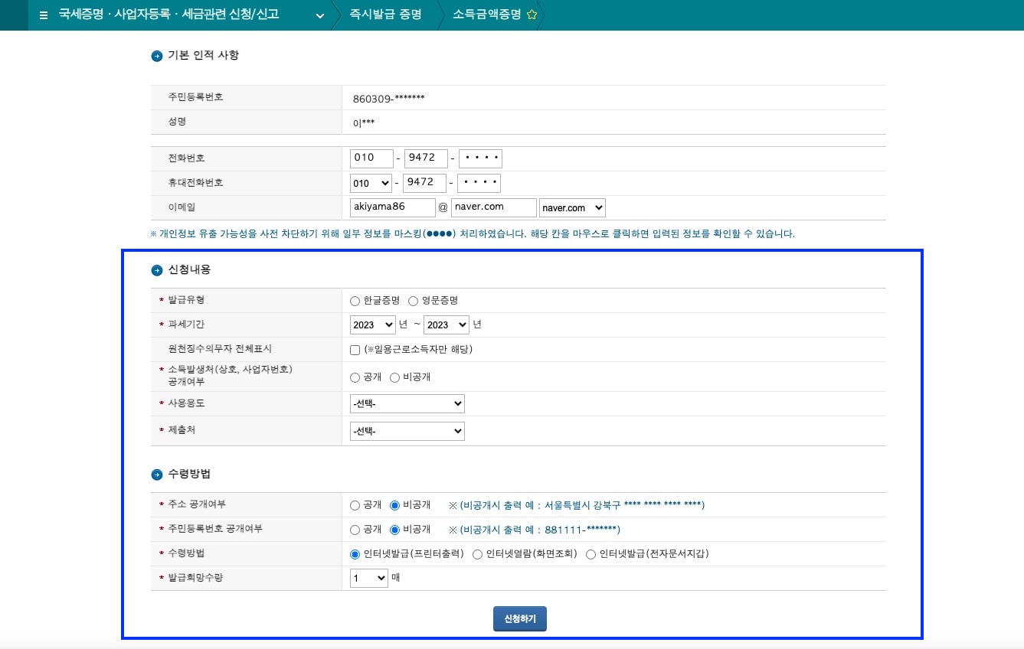Click the favorite star next to 소득금액증명

532,15
